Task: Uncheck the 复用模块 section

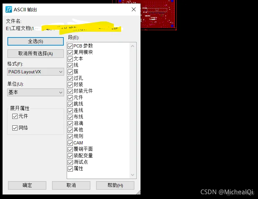Action: [70, 53]
